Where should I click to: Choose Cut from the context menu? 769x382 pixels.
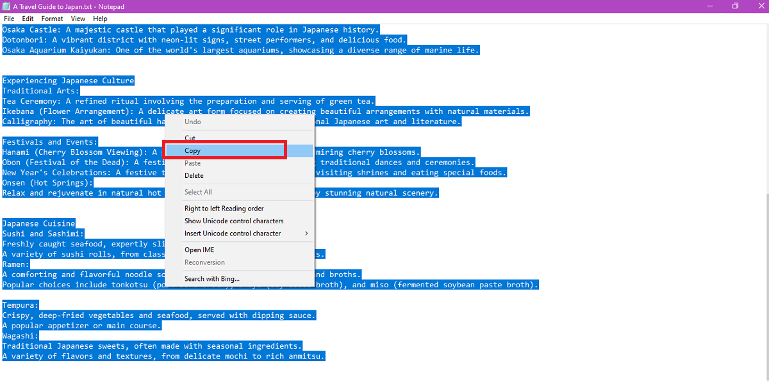click(190, 138)
